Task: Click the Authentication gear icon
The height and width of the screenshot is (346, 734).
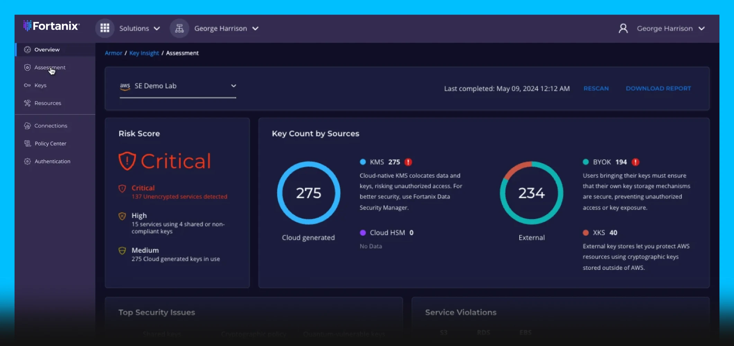Action: (x=27, y=161)
